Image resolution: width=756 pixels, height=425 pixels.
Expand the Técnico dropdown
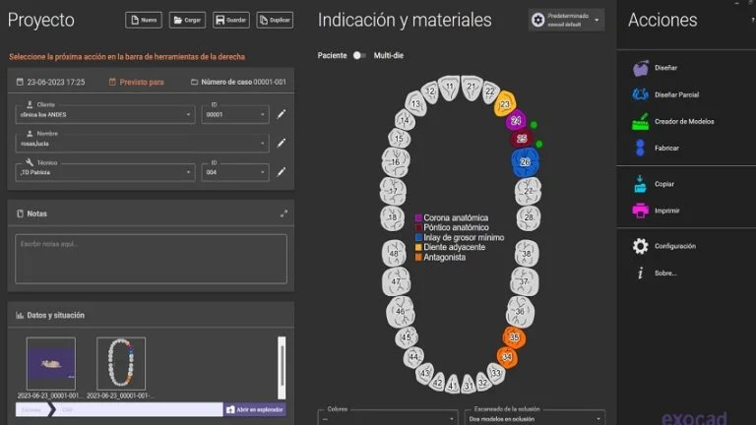189,172
